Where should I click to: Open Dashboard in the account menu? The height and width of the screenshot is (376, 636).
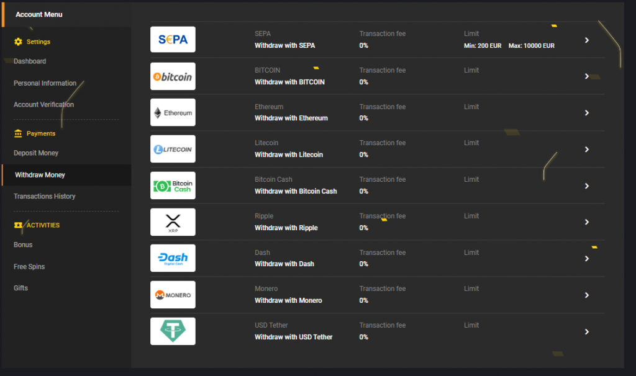pyautogui.click(x=30, y=61)
